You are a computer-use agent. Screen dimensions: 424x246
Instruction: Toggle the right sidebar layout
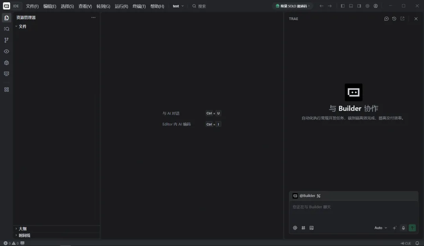359,6
